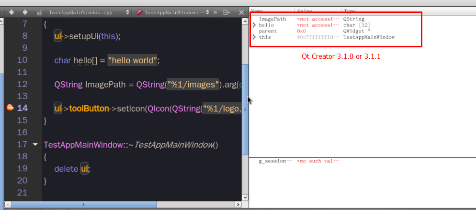The height and width of the screenshot is (210, 476).
Task: Click the go back navigation arrow
Action: point(11,12)
